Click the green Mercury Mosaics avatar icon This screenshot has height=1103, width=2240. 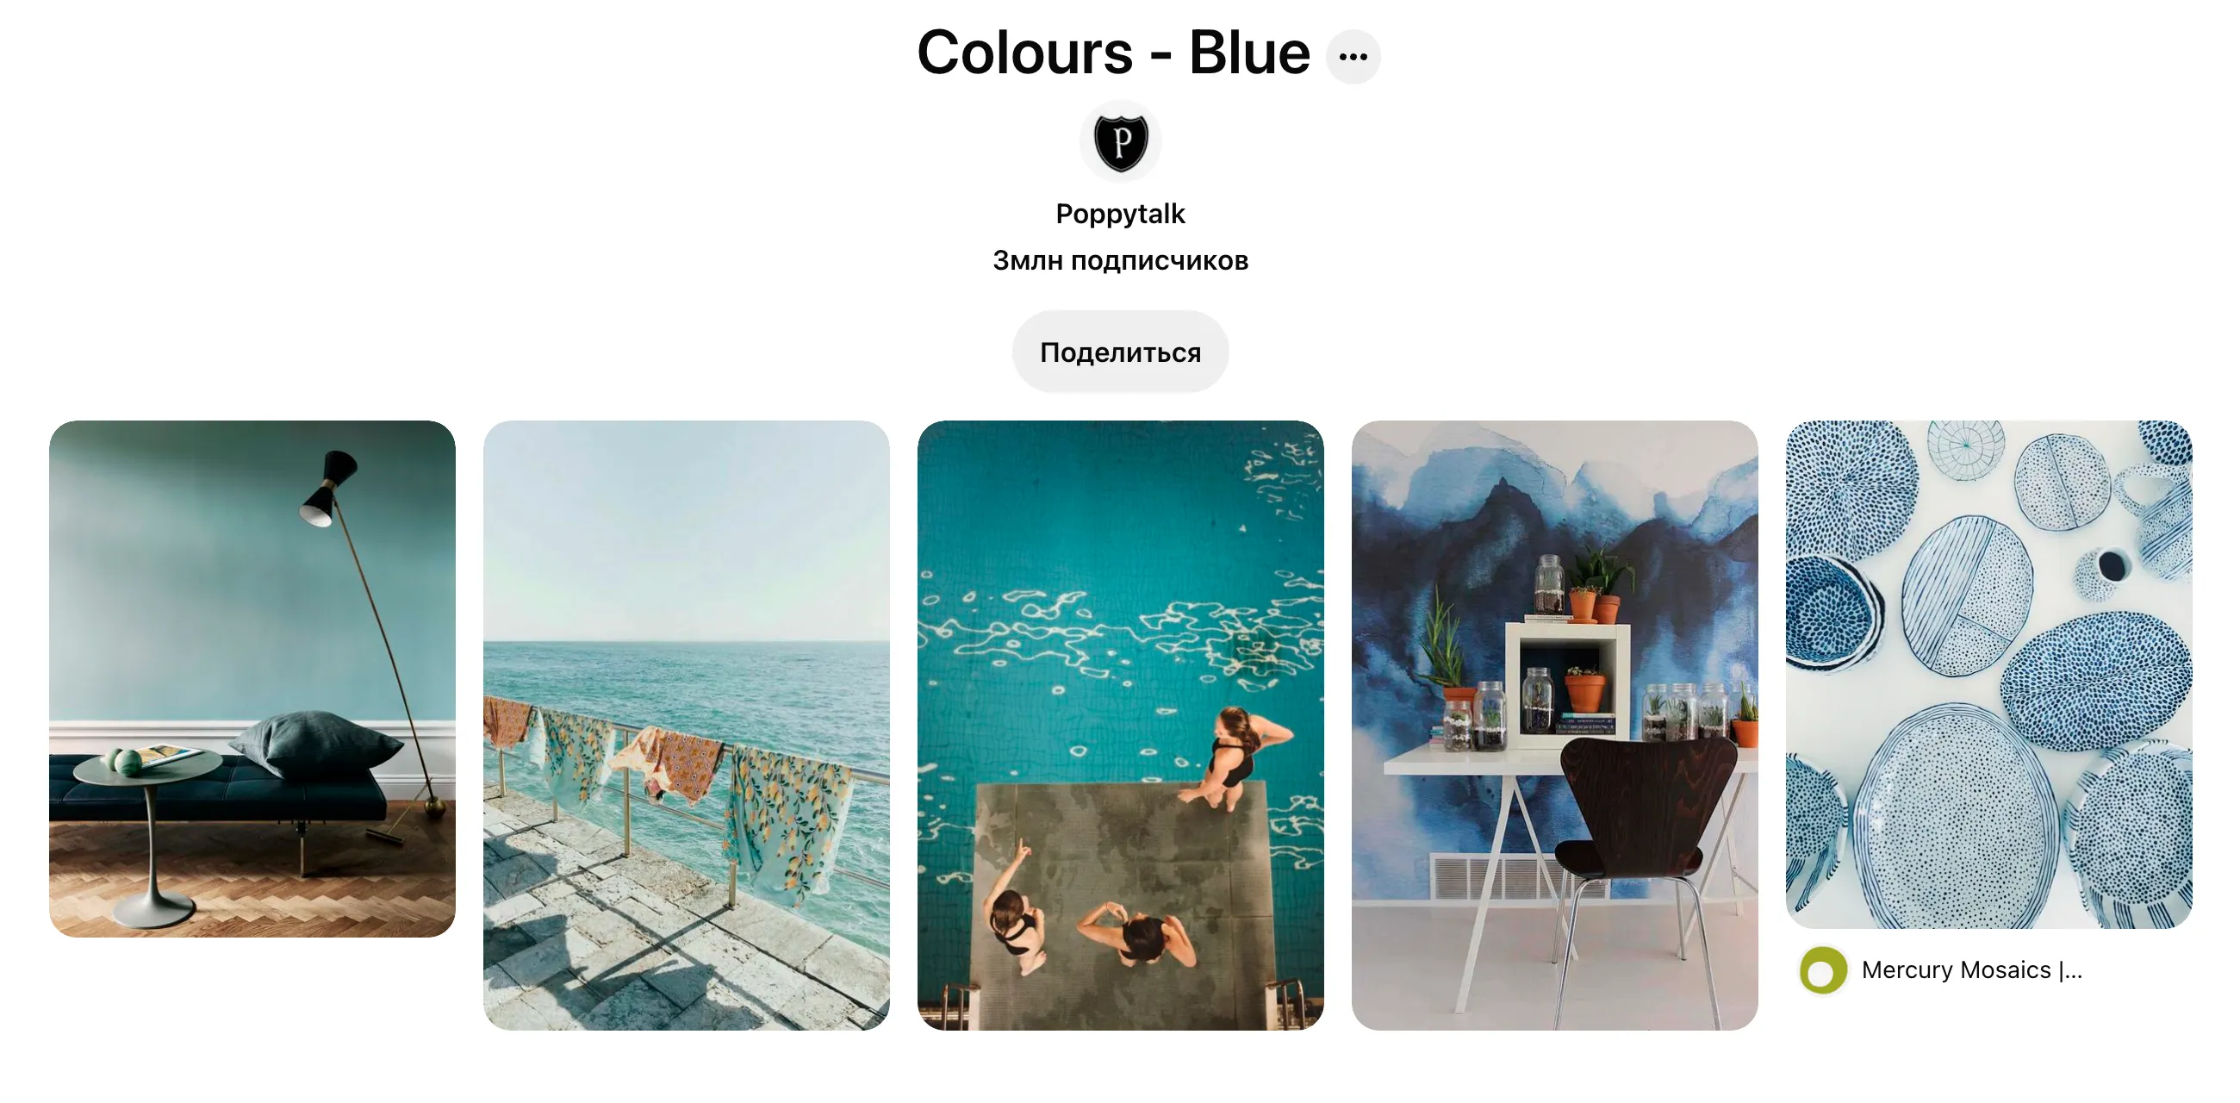point(1823,970)
